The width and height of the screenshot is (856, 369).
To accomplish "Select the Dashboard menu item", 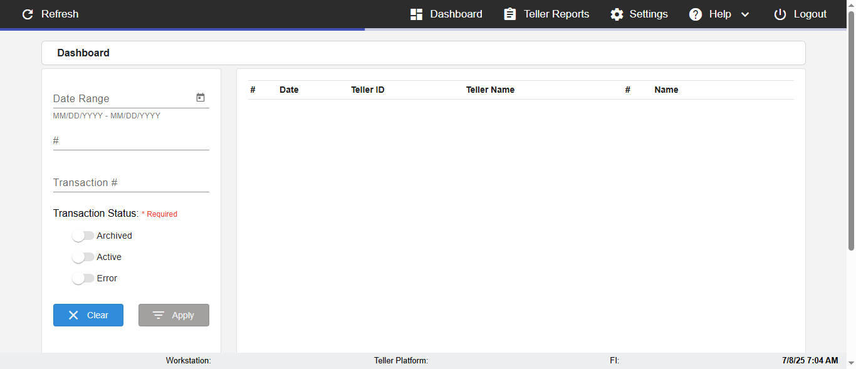I will coord(456,14).
